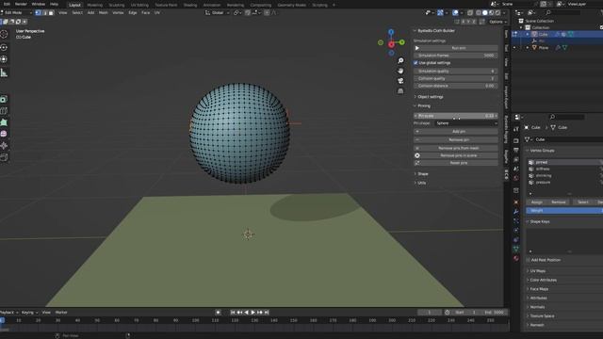Click the Add pin button
Viewport: 603px width, 339px height.
[456, 132]
